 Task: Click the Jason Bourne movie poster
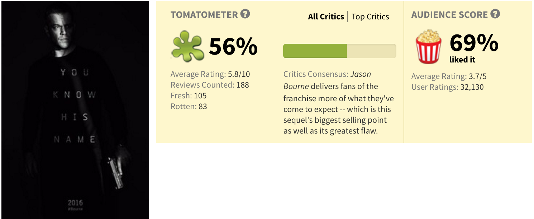[x=75, y=110]
